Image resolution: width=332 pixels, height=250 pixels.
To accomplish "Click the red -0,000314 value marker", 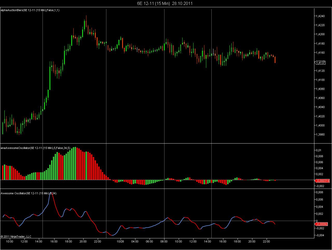I will click(322, 181).
